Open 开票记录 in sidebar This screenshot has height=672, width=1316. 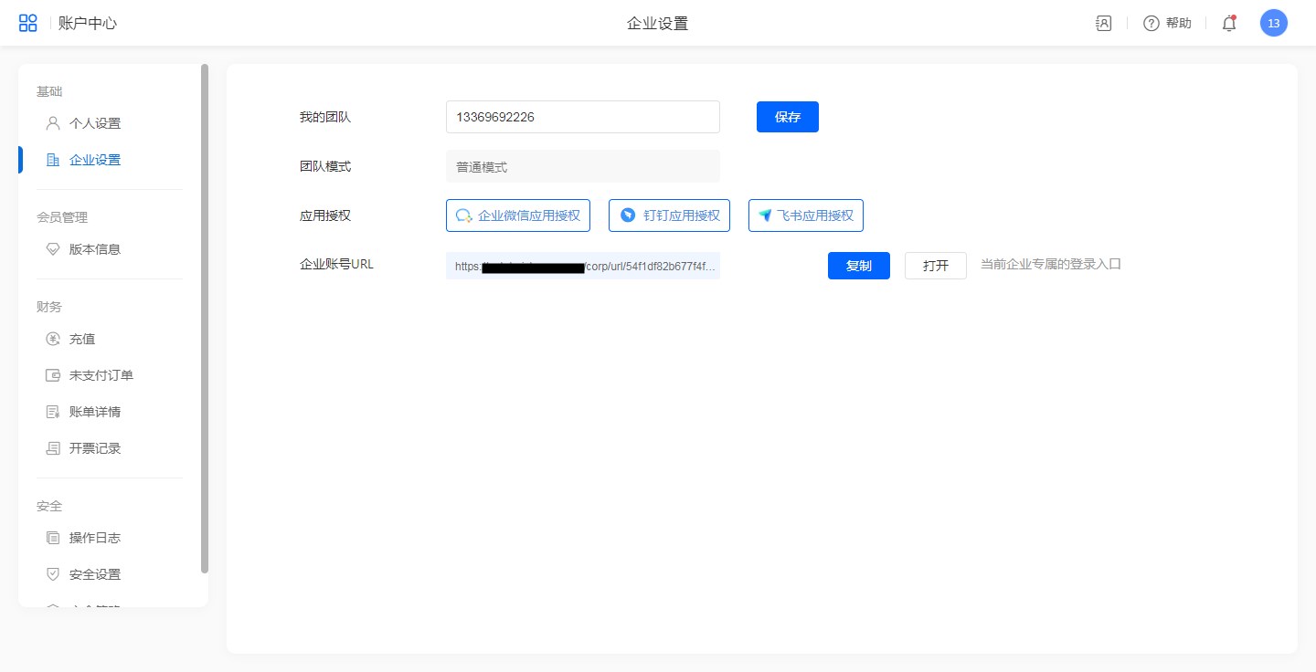click(x=95, y=448)
